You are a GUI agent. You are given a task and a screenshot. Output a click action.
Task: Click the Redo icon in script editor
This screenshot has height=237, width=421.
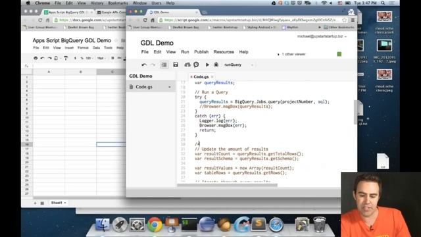[x=153, y=65]
